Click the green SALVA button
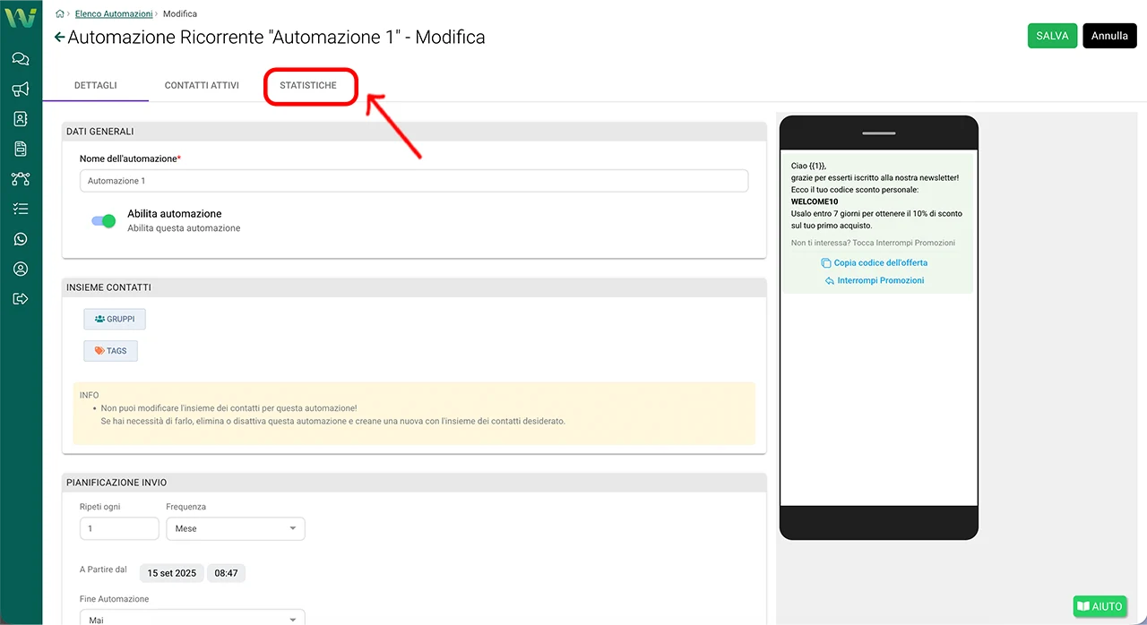 pos(1052,36)
